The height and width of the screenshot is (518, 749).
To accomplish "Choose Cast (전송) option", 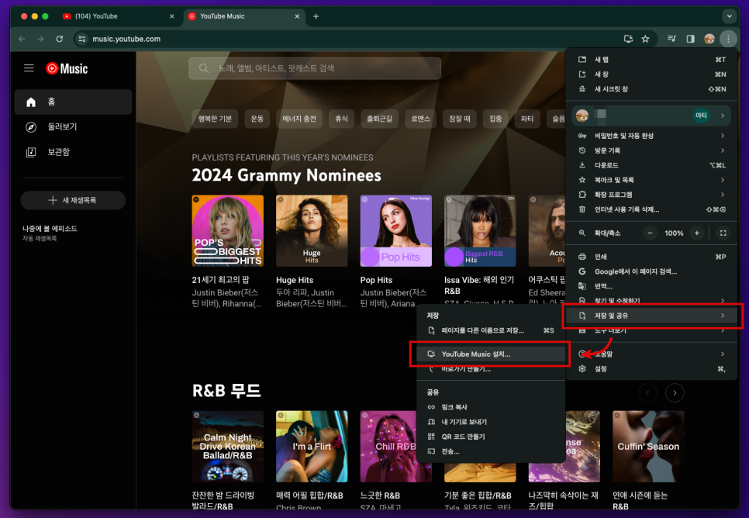I will 491,451.
